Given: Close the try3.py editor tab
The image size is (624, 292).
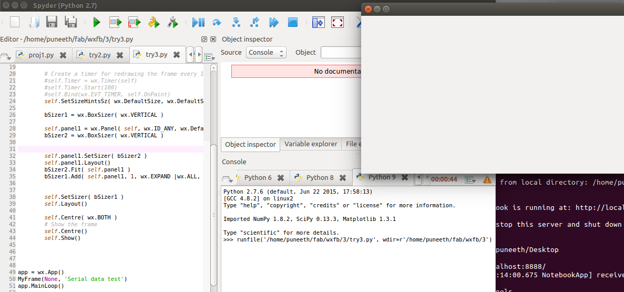Looking at the screenshot, I should click(177, 55).
